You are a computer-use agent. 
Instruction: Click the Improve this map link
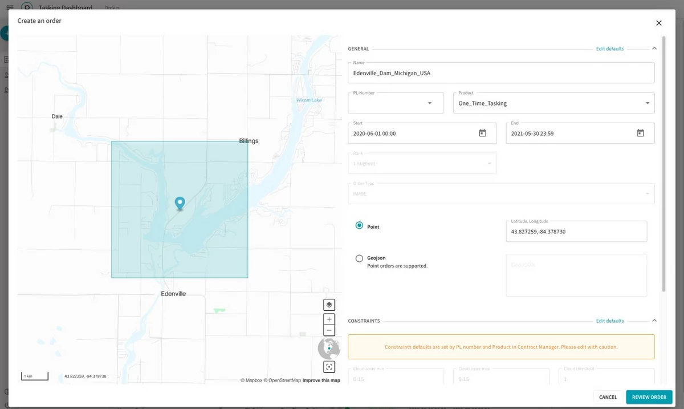pyautogui.click(x=321, y=380)
